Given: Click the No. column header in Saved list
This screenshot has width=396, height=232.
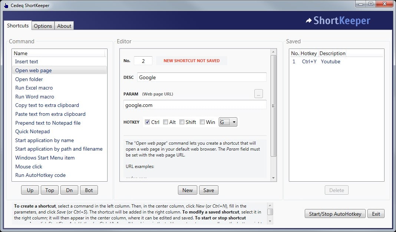Looking at the screenshot, I should tap(295, 53).
